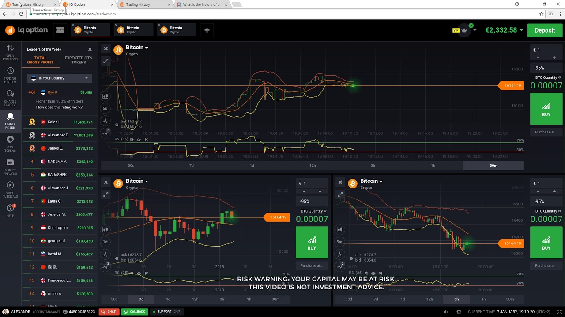This screenshot has height=317, width=565.
Task: Change chart type on top Bitcoin chart
Action: click(x=105, y=96)
